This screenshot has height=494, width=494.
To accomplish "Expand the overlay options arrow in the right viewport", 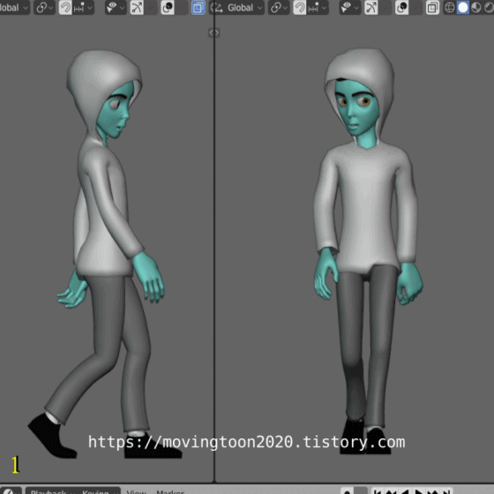I will click(x=415, y=8).
